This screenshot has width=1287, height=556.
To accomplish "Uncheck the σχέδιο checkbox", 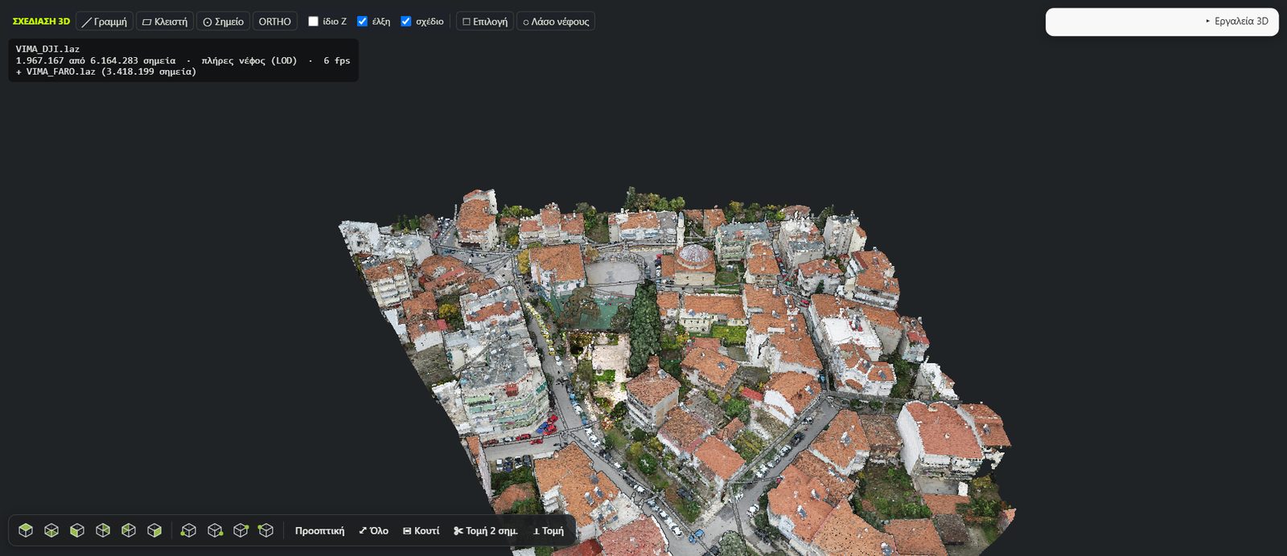I will point(405,22).
